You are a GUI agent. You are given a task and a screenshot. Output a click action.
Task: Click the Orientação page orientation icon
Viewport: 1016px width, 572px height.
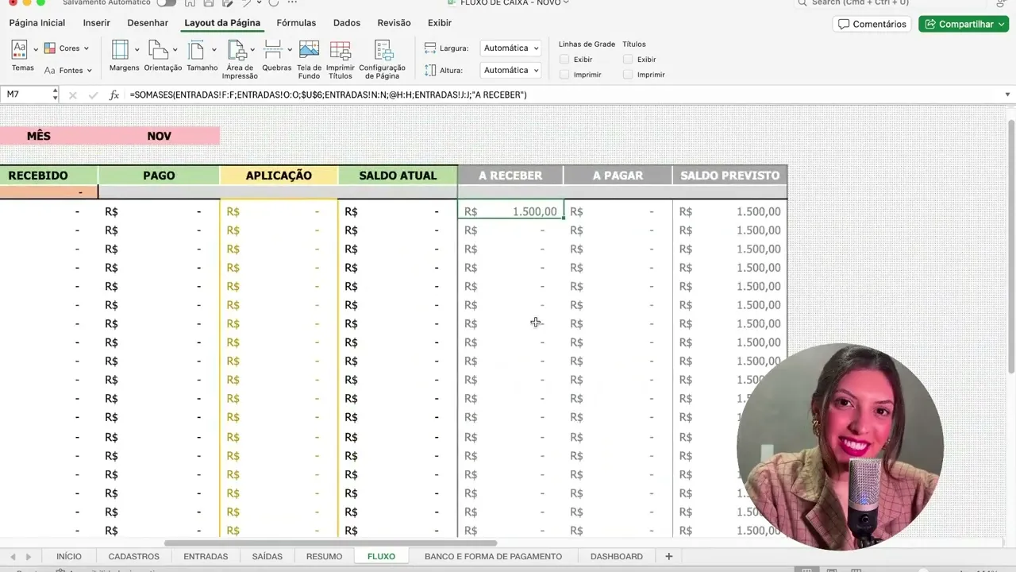[x=159, y=49]
